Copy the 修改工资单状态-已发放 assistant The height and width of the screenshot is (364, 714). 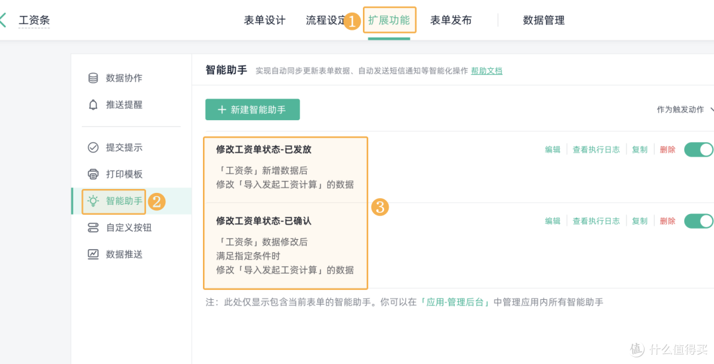640,150
